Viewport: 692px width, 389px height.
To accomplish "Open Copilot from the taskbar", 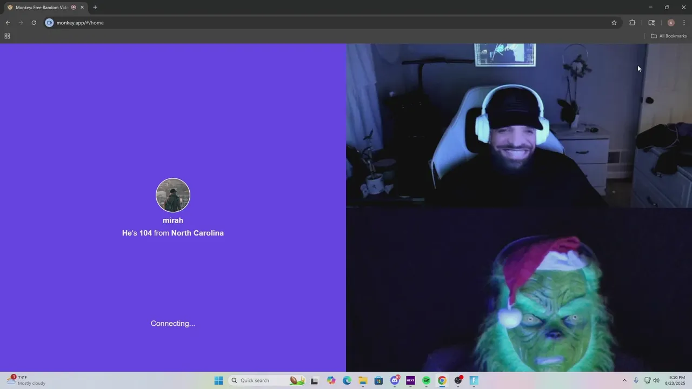I will [331, 380].
